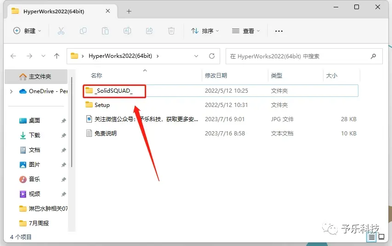Viewport: 392px width, 246px height.
Task: Expand the OneDrive tree node
Action: click(11, 91)
